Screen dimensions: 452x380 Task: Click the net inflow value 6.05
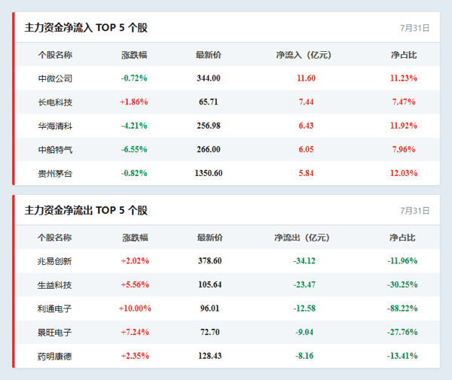[306, 150]
